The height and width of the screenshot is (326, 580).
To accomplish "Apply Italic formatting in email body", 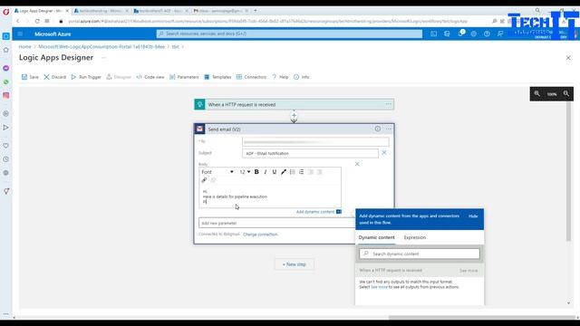I will [266, 172].
